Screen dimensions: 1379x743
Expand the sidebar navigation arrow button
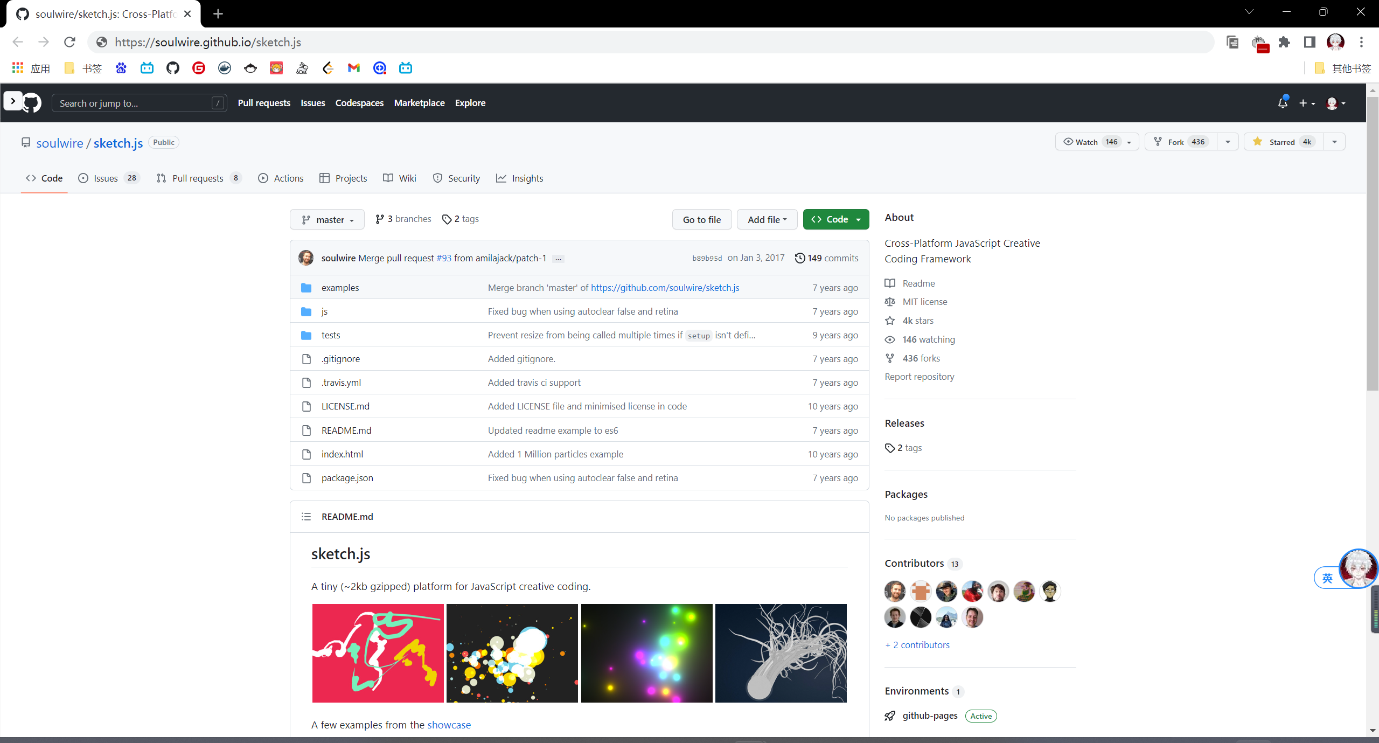click(13, 101)
